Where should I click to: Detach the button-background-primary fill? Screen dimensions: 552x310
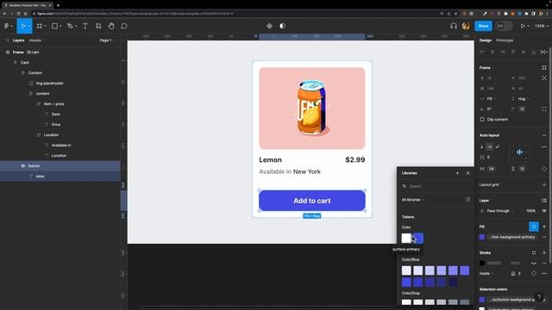(x=544, y=238)
